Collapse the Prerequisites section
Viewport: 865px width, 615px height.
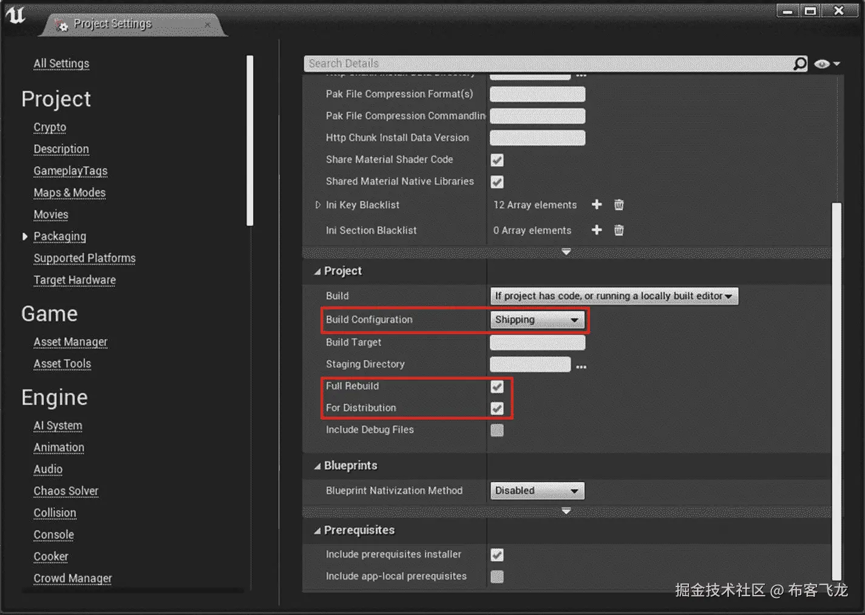[x=317, y=531]
